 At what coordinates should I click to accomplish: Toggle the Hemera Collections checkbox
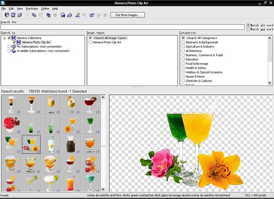coord(9,38)
